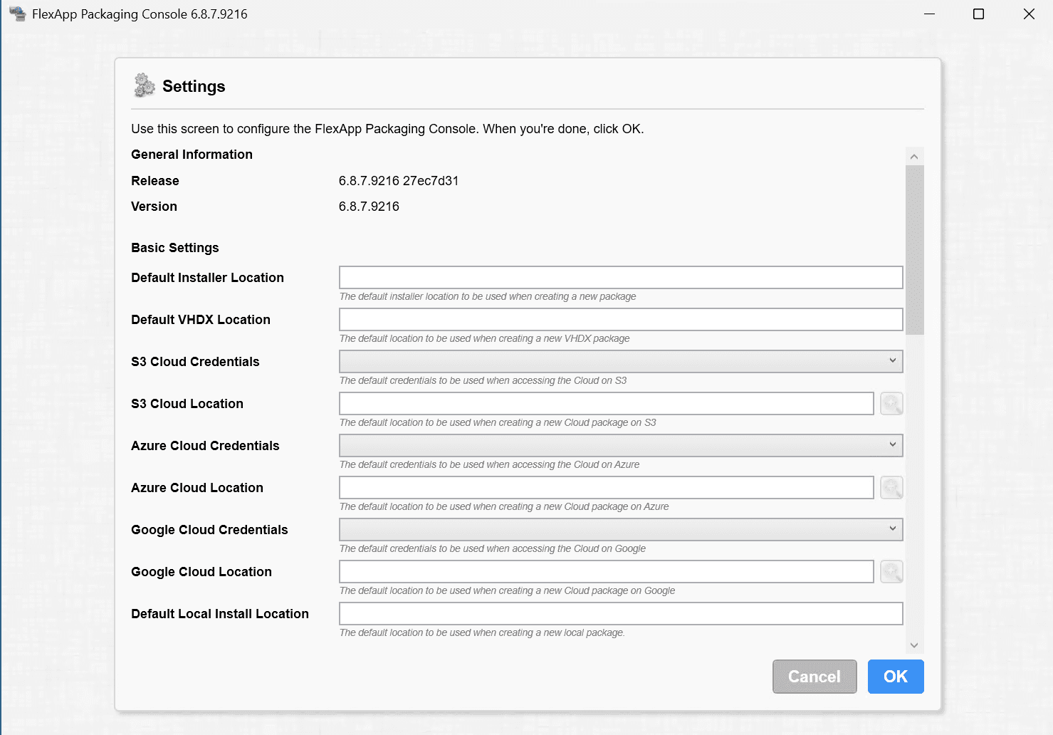Click the Azure Cloud Location browse icon

tap(891, 488)
